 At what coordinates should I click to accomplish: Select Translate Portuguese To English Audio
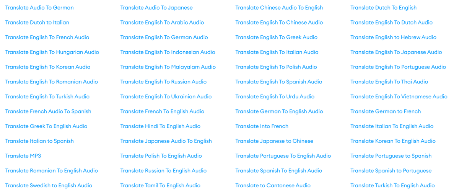[x=283, y=156]
